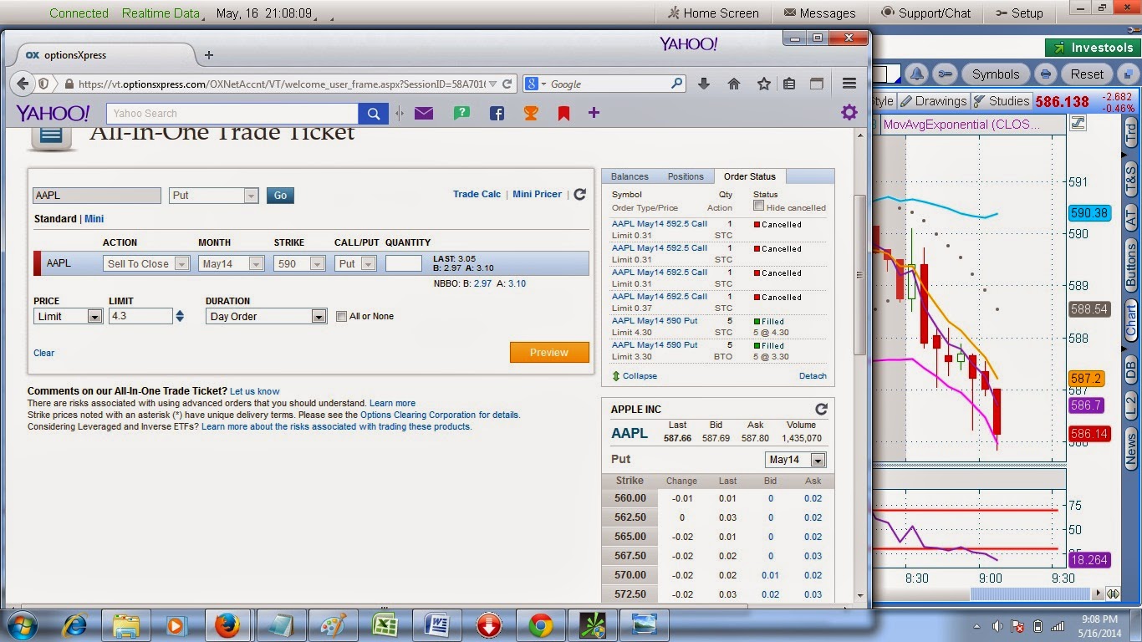The image size is (1142, 642).
Task: Open CALL/PUT dropdown in order row
Action: (x=355, y=263)
